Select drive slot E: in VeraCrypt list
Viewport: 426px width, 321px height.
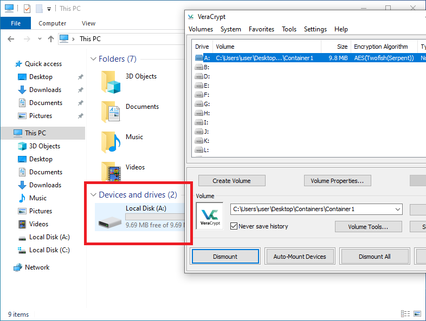click(x=202, y=86)
